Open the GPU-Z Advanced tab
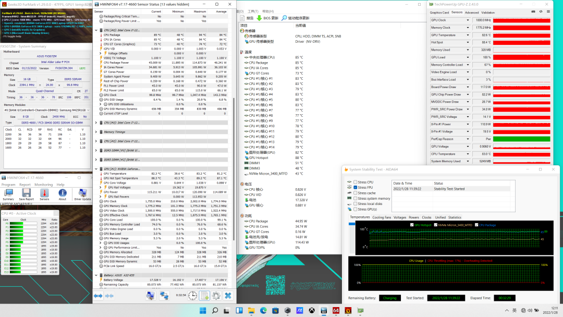This screenshot has height=317, width=563. 472,13
